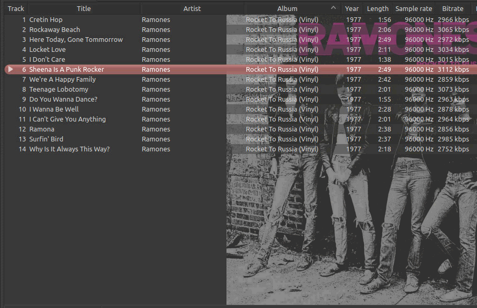
Task: Click the 3065 kbps bitrate value
Action: (x=453, y=30)
